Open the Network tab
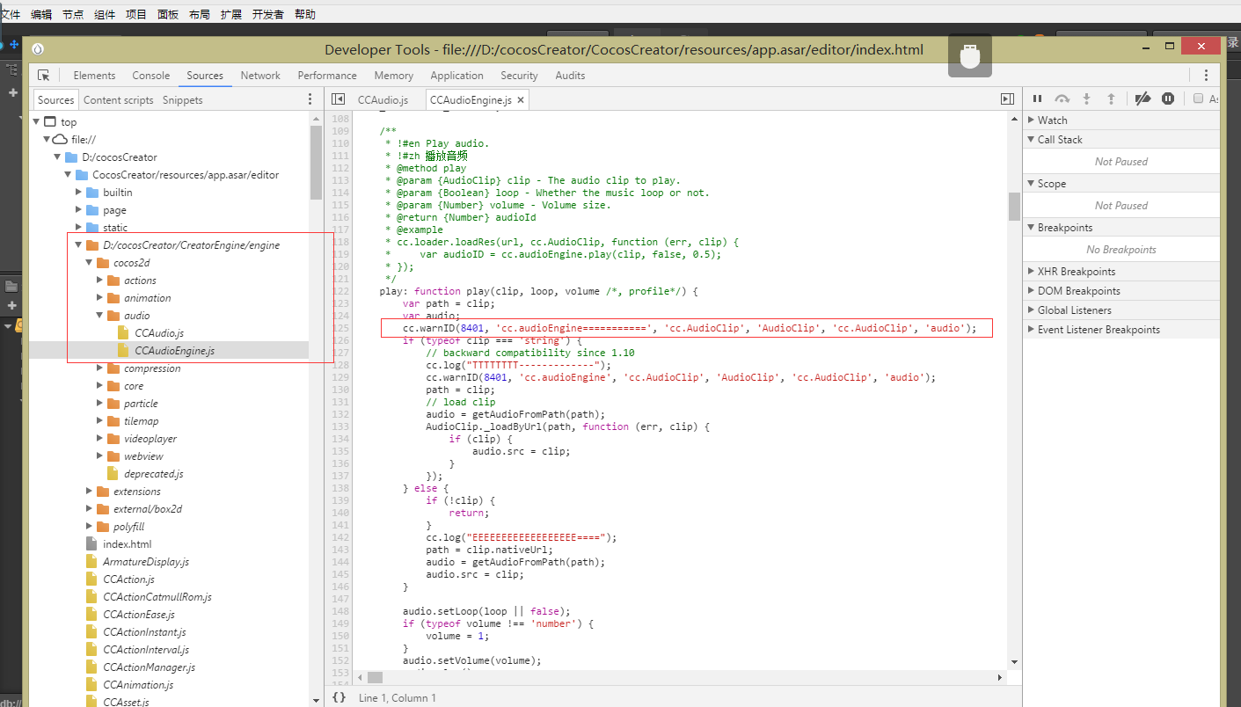This screenshot has height=707, width=1241. (260, 76)
